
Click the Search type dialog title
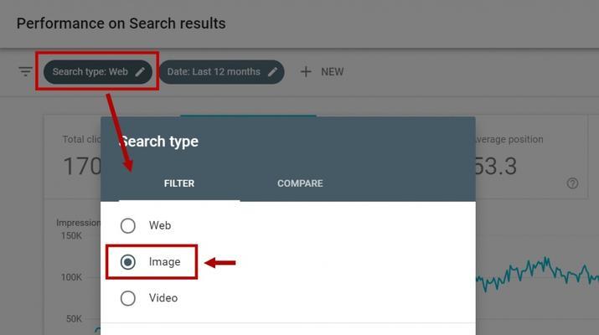click(x=158, y=142)
